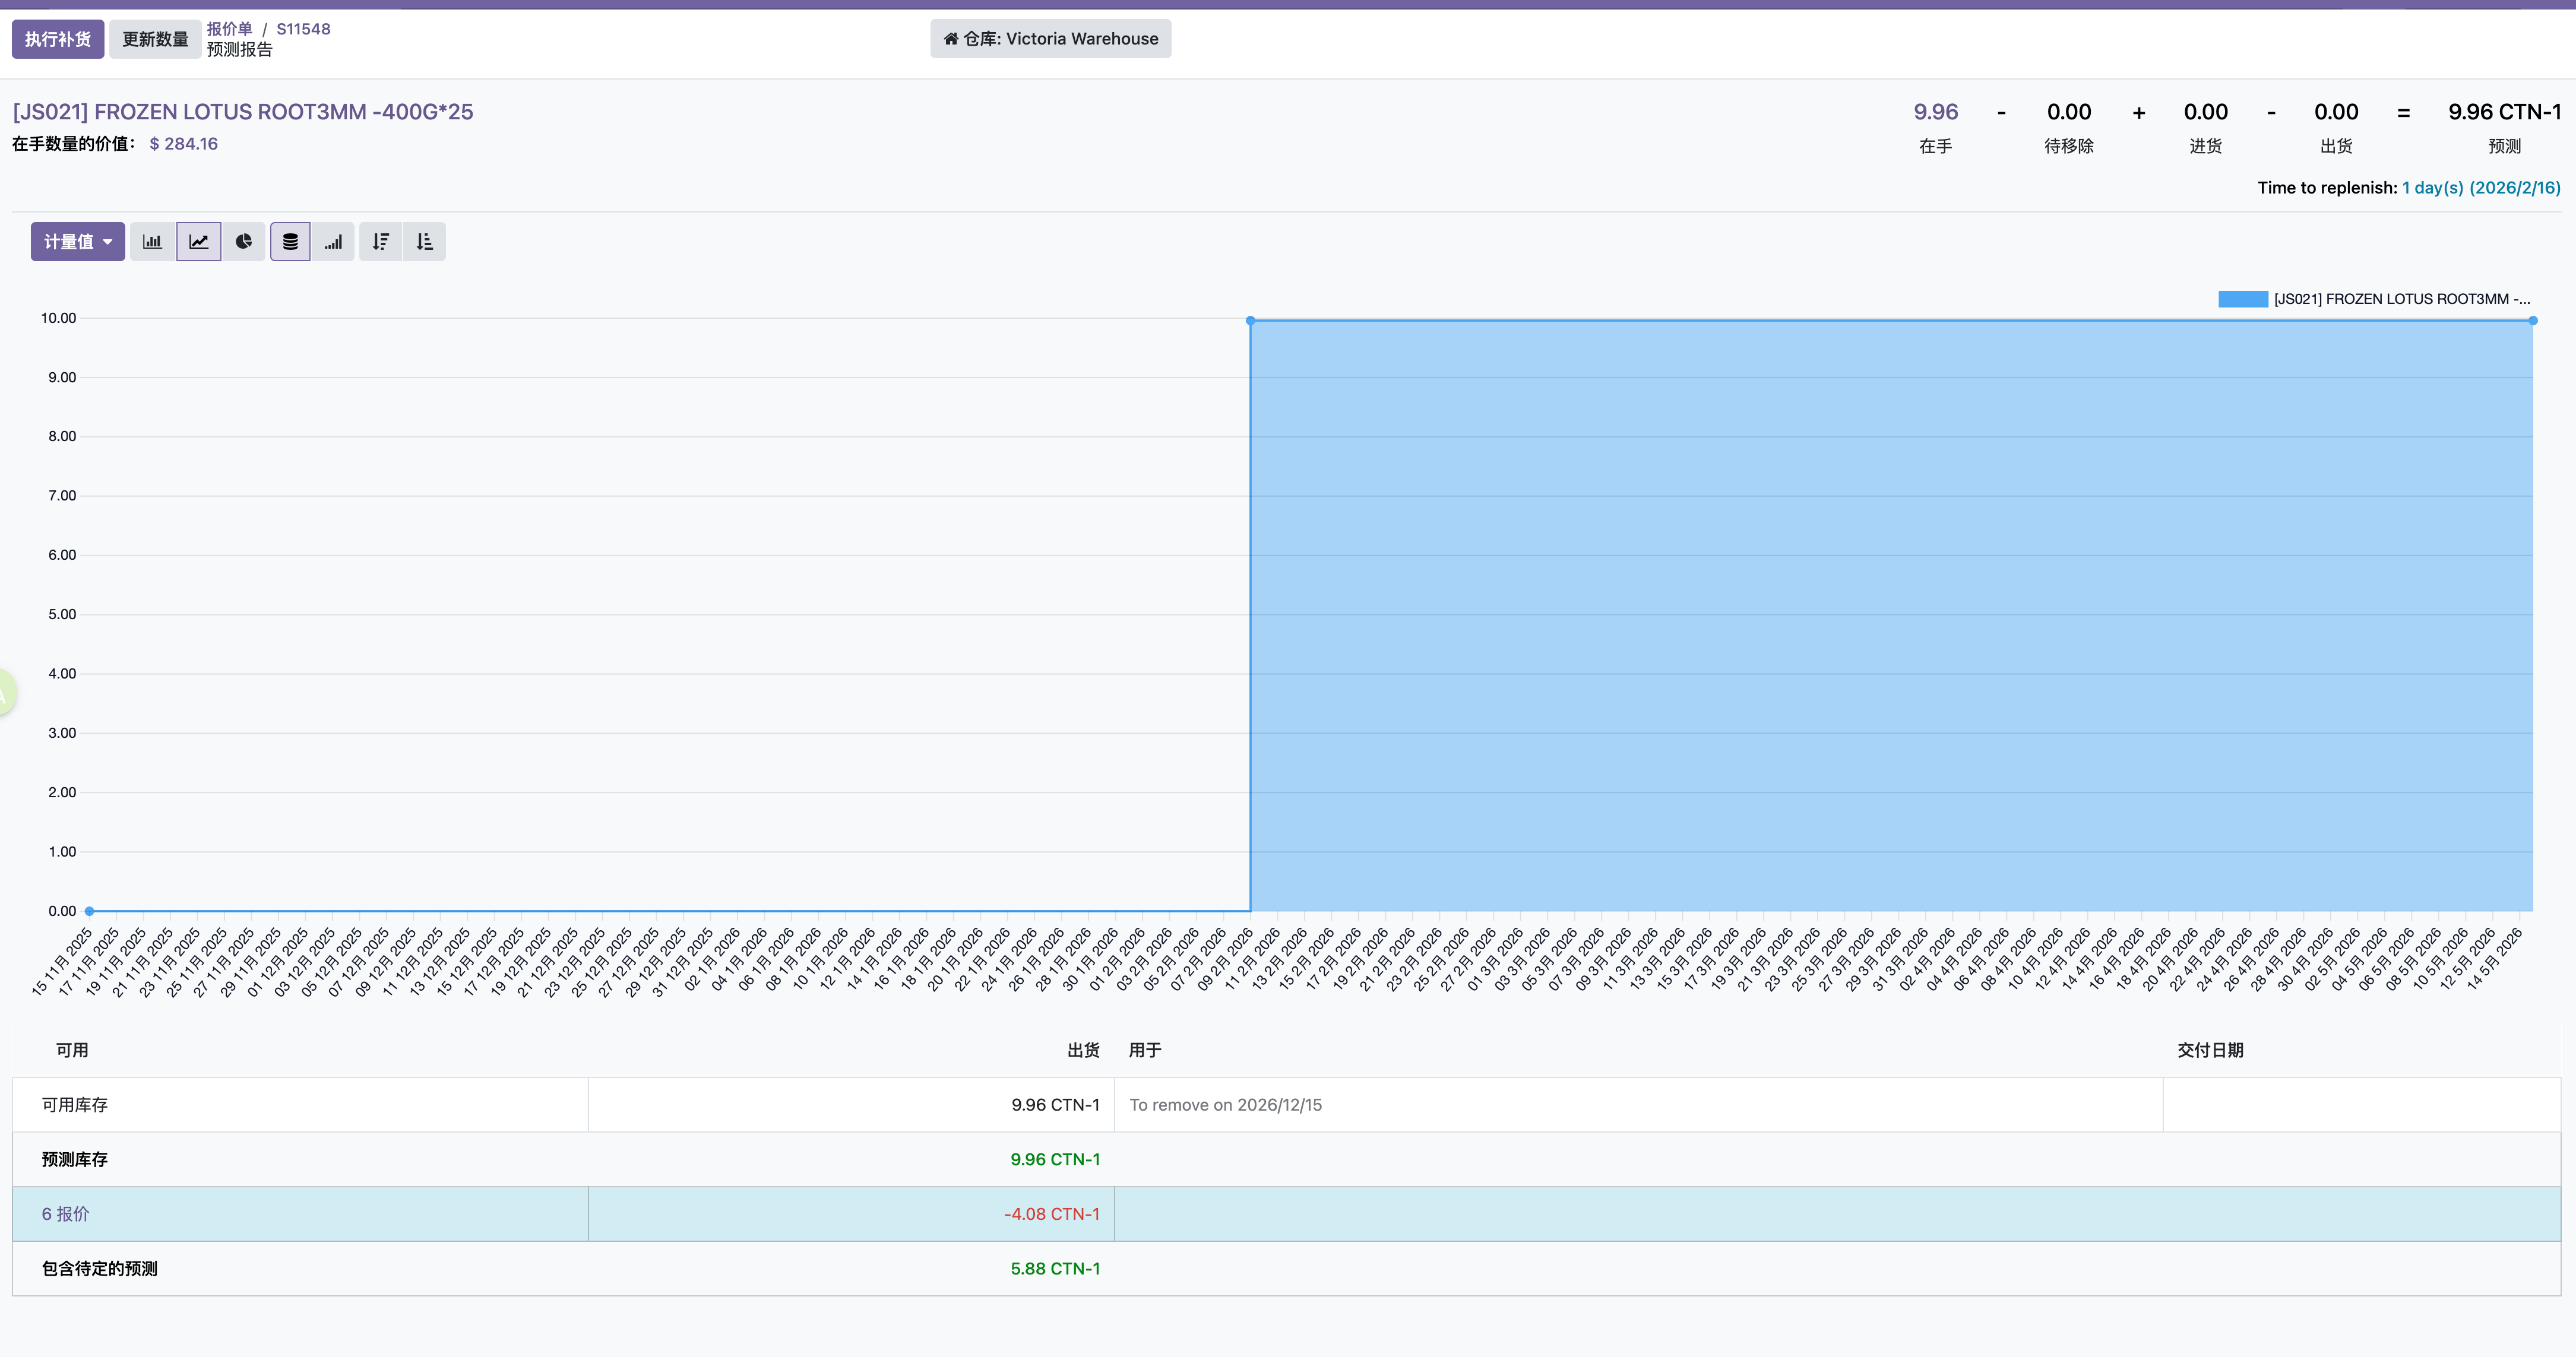Open the 计量值 measures dropdown

78,242
